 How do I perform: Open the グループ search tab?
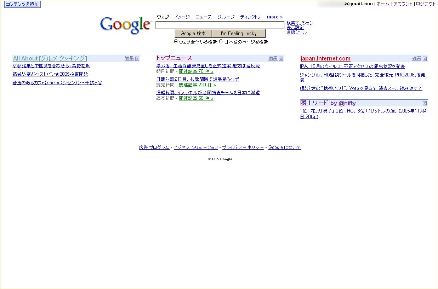point(226,17)
